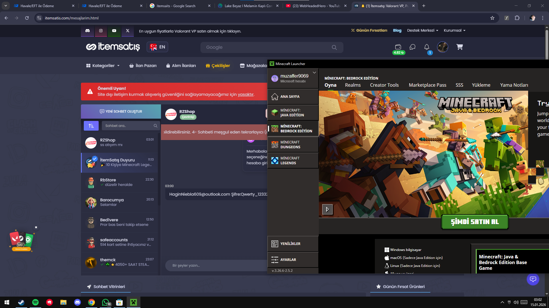Open the notifications bell
Screen dimensions: 549x308
click(x=427, y=47)
